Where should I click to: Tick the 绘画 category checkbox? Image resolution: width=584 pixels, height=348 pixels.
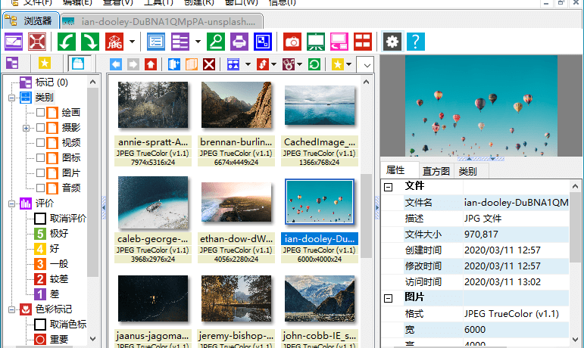[x=40, y=113]
